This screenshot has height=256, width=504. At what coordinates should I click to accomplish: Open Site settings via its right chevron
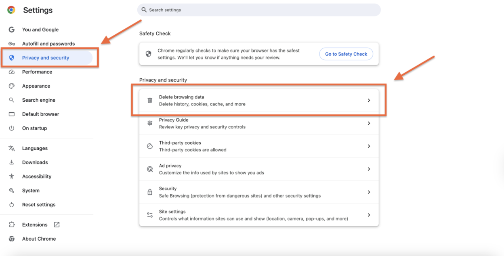click(369, 215)
